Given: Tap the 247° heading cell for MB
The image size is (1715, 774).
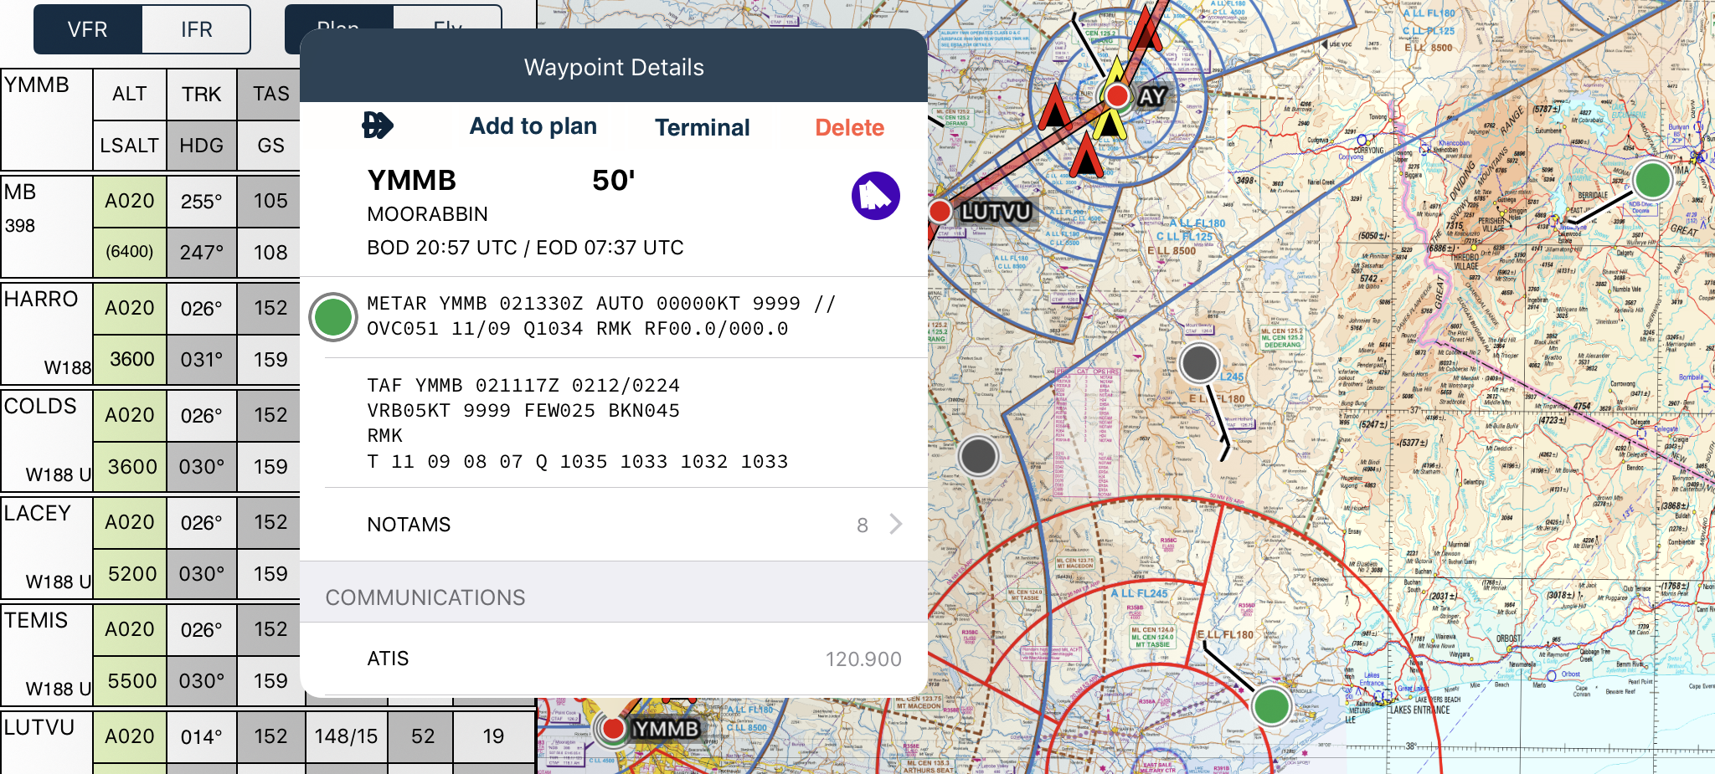Looking at the screenshot, I should (x=202, y=252).
